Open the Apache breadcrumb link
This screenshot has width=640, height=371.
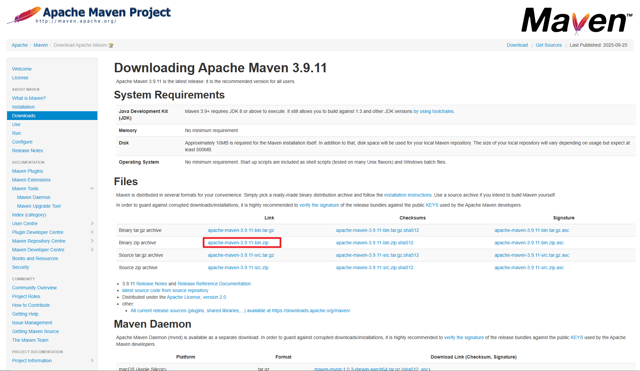[19, 45]
